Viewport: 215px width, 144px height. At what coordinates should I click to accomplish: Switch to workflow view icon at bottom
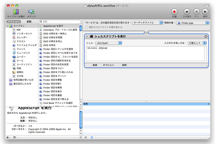pyautogui.click(x=92, y=137)
